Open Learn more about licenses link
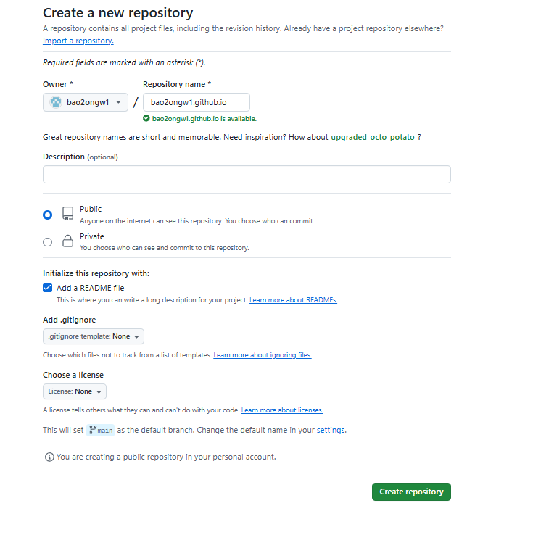The height and width of the screenshot is (535, 533). tap(282, 410)
